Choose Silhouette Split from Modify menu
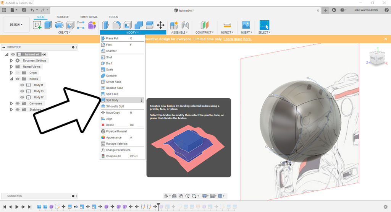 pyautogui.click(x=122, y=106)
